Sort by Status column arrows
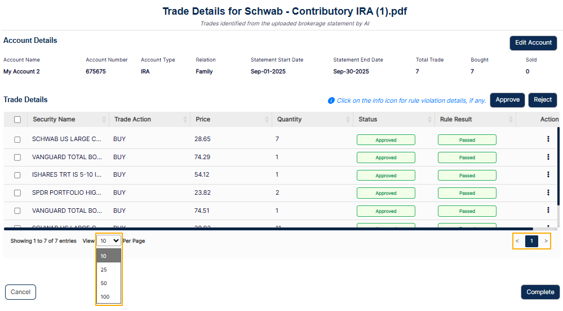Image resolution: width=563 pixels, height=311 pixels. (x=429, y=119)
